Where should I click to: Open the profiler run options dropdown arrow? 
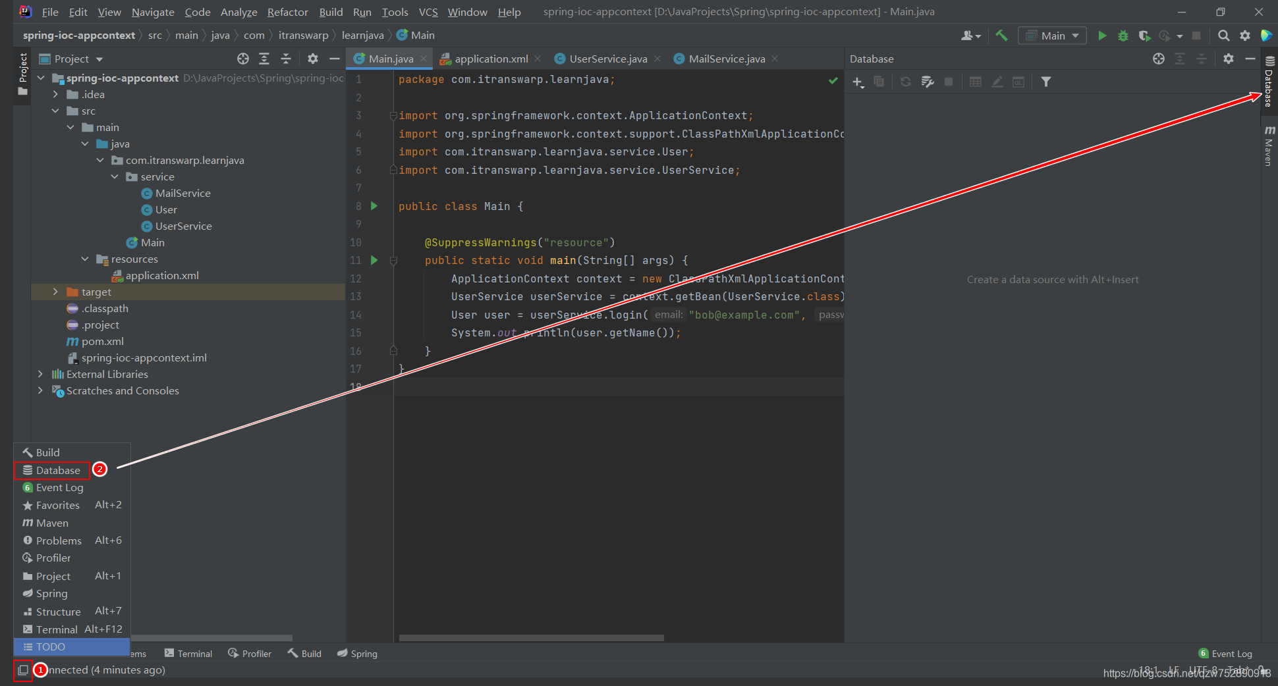(1179, 36)
